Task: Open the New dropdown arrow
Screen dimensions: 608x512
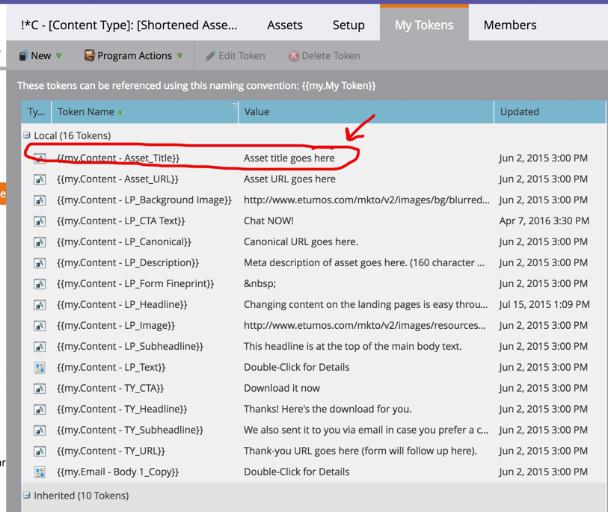Action: coord(58,56)
